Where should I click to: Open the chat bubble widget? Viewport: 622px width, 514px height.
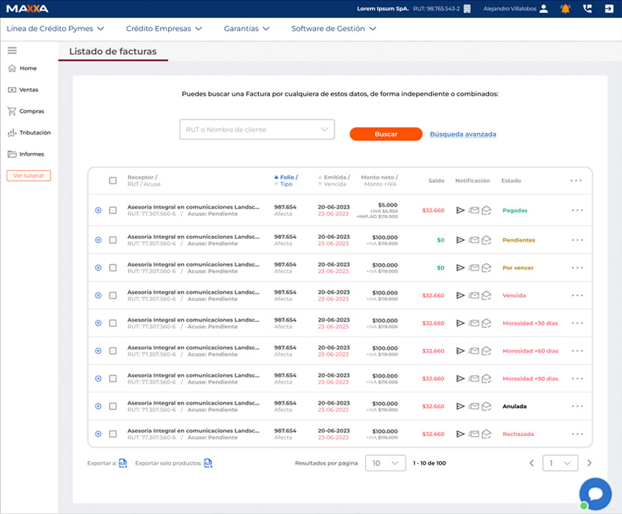click(596, 494)
